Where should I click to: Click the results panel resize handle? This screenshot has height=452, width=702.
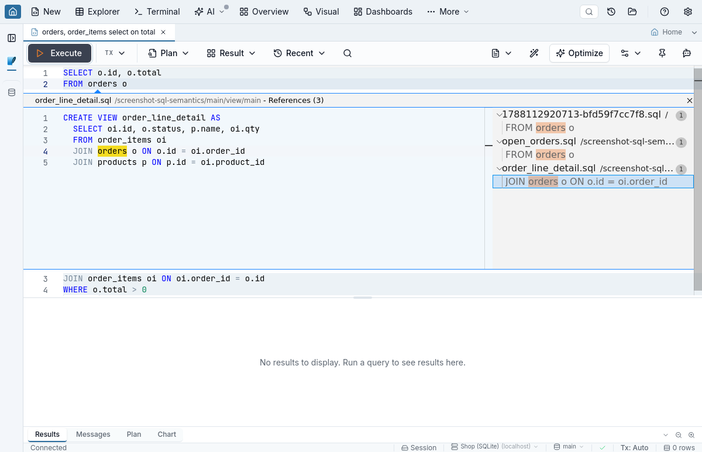(363, 298)
